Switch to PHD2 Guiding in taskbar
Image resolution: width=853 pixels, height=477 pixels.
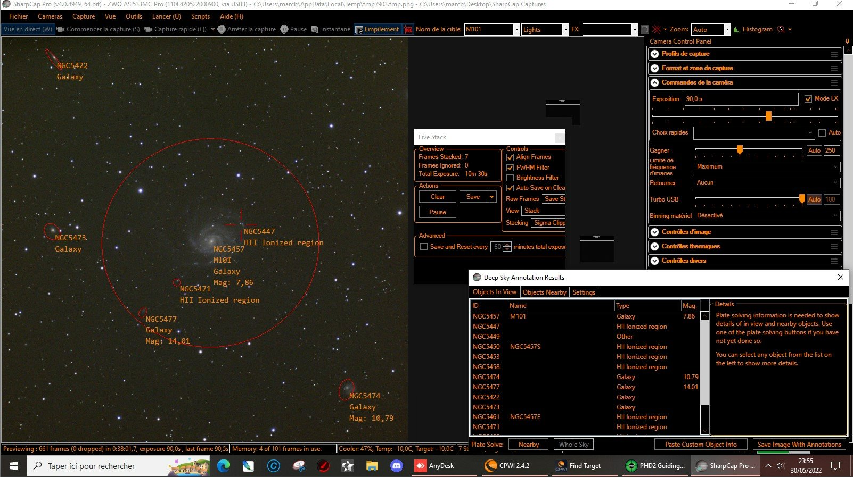(x=655, y=466)
